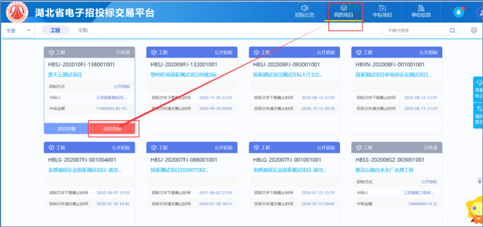Click the keyword search input field
Screen dimensions: 483x227
tap(415, 30)
